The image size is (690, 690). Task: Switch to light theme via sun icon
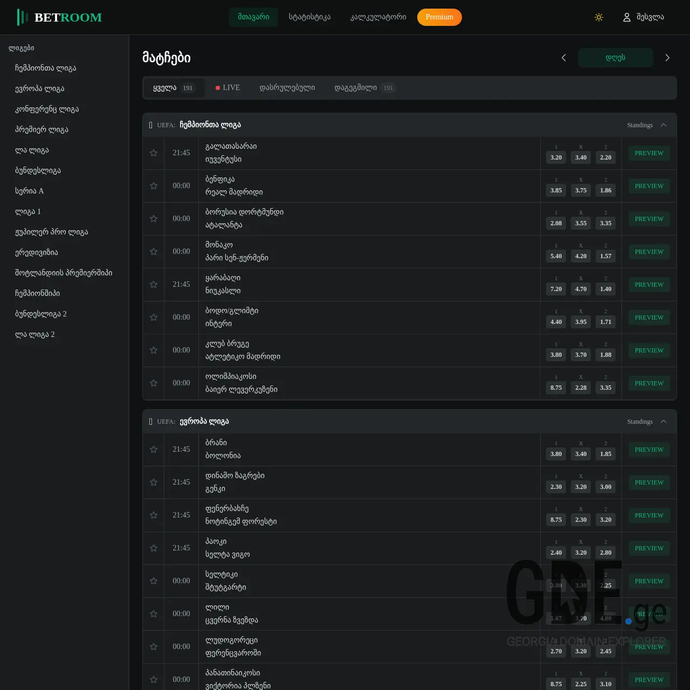click(x=598, y=17)
